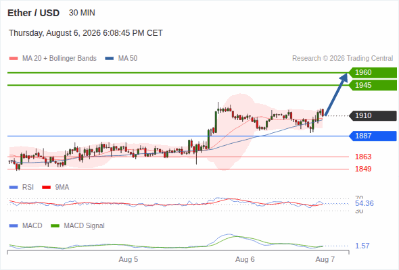Click the Aug 6 date axis label
399x270 pixels.
(245, 260)
